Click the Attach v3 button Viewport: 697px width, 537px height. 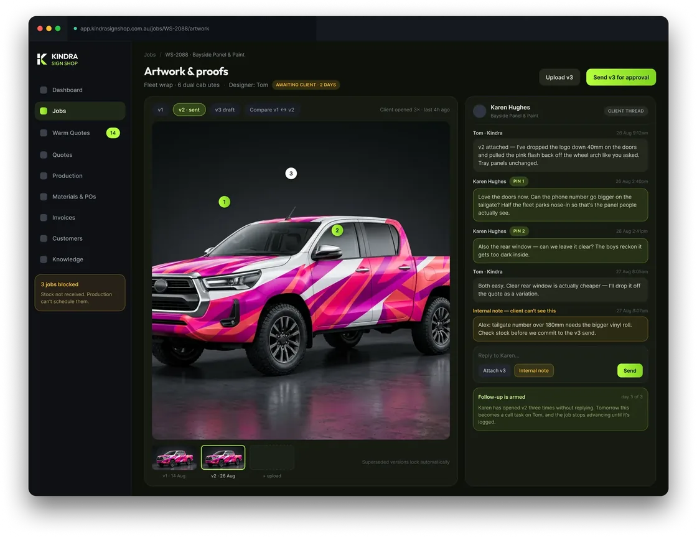[494, 371]
